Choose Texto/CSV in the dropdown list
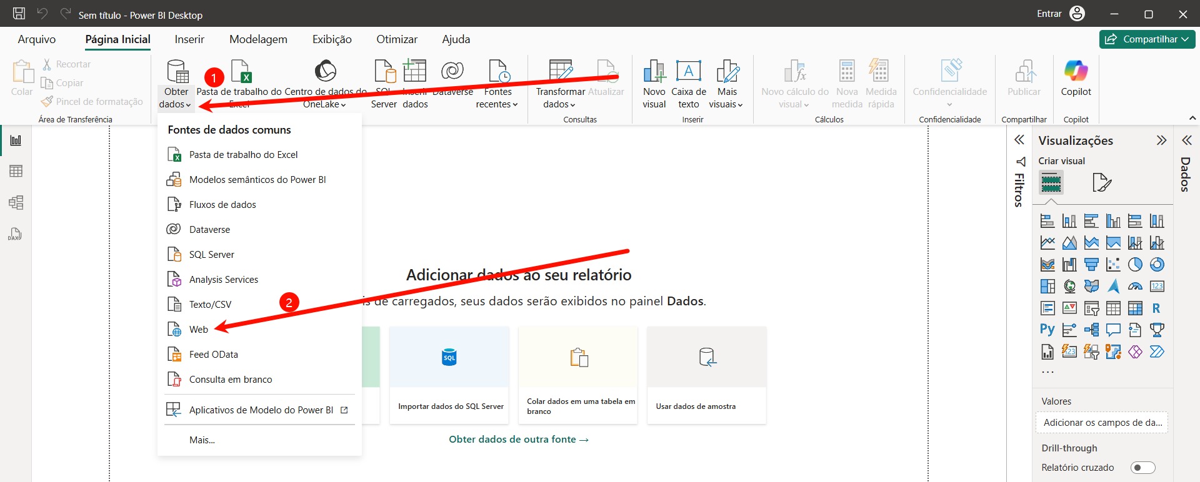The height and width of the screenshot is (482, 1200). (x=259, y=304)
